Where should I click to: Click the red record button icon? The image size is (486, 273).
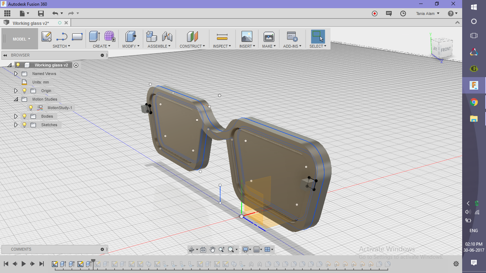coord(375,14)
